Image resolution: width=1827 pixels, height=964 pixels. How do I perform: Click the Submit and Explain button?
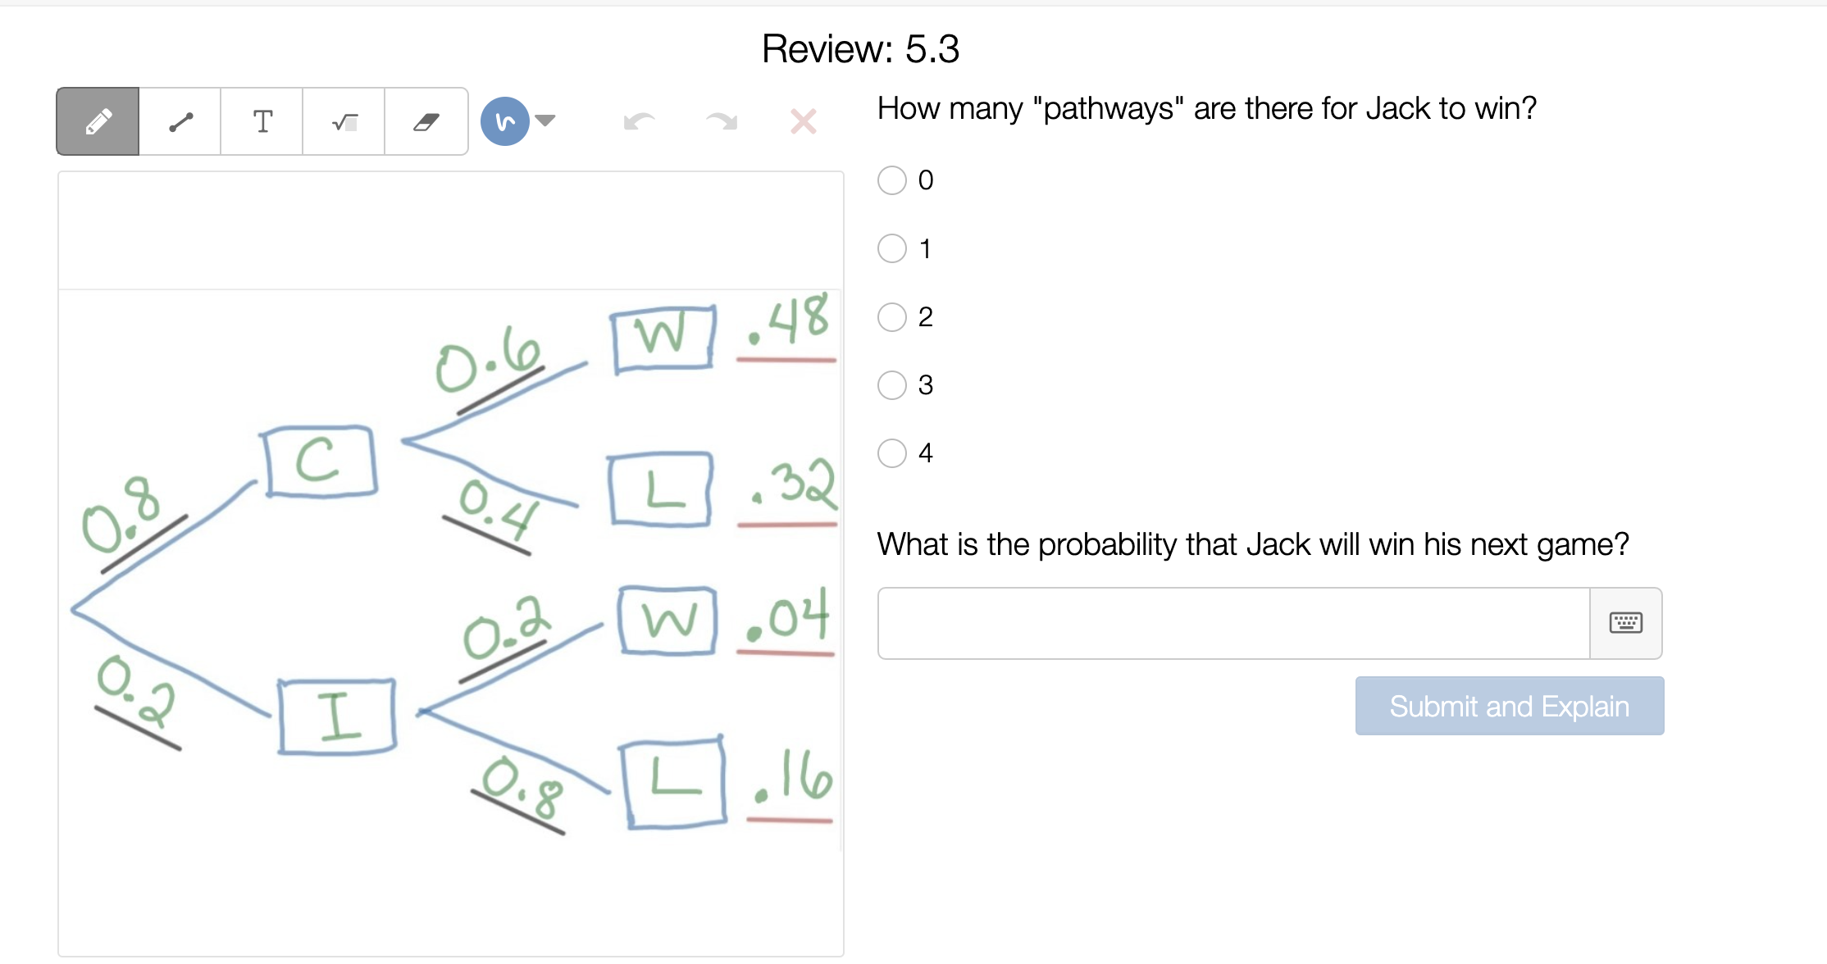1509,706
